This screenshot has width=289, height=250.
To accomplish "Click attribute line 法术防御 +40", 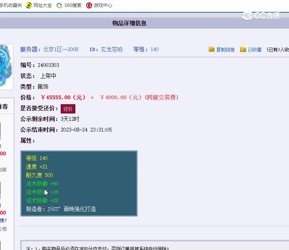I will point(42,183).
